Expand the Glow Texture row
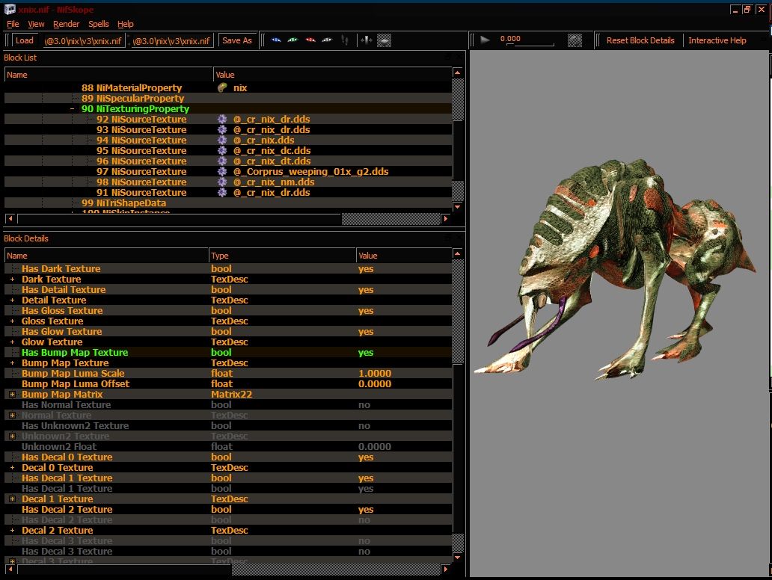 [x=12, y=342]
